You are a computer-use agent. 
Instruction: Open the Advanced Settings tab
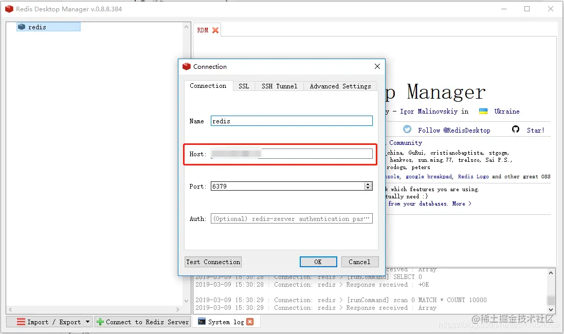(x=340, y=86)
